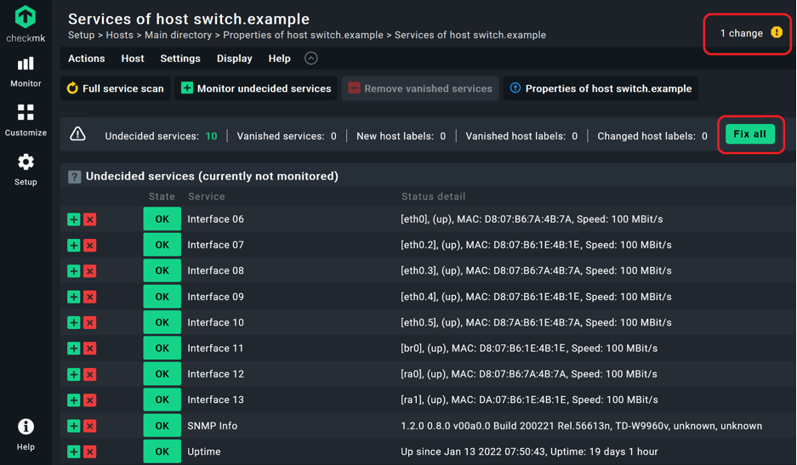
Task: Open the Settings dropdown menu
Action: 180,59
